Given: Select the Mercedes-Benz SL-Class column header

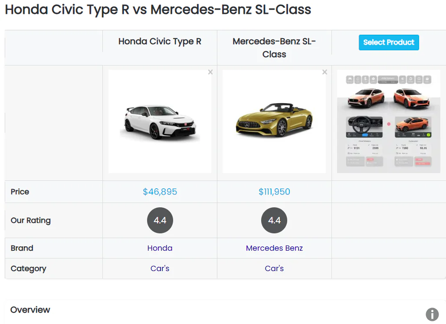Looking at the screenshot, I should pos(274,48).
